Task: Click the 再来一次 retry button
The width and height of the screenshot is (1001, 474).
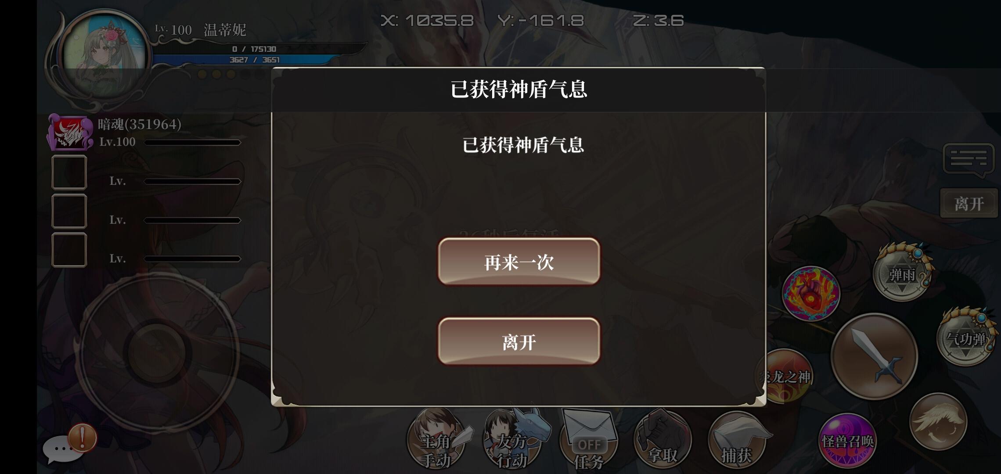Action: click(x=519, y=262)
